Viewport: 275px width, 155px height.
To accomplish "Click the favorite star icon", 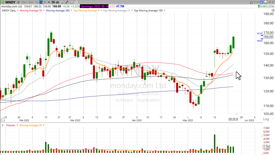I will click(251, 2).
